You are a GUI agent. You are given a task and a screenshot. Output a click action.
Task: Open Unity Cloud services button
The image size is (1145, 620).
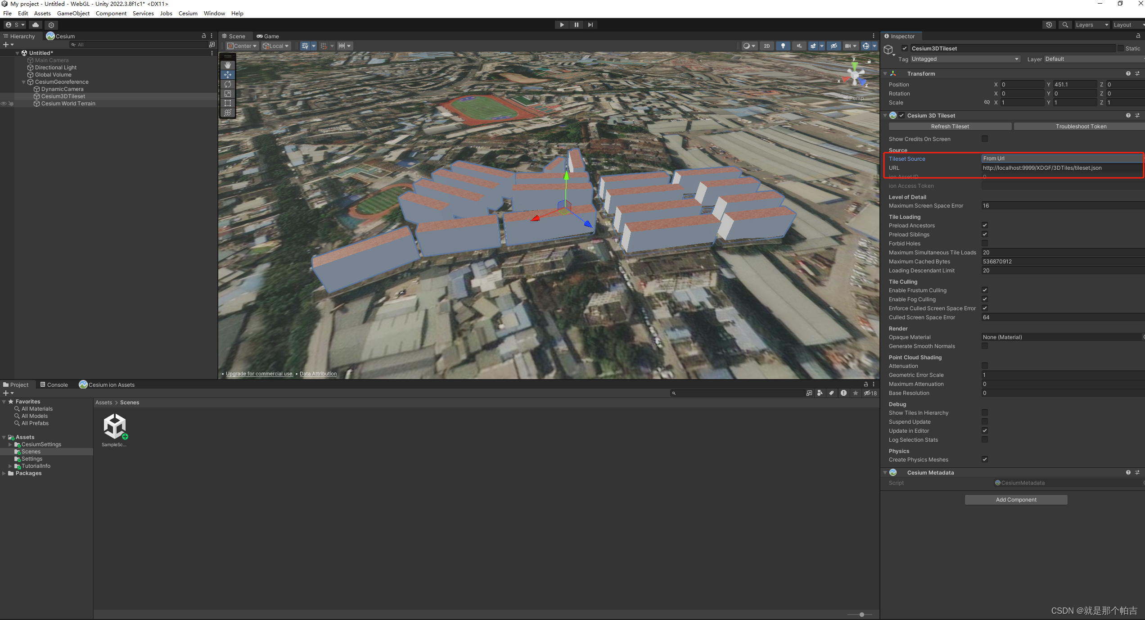[36, 25]
